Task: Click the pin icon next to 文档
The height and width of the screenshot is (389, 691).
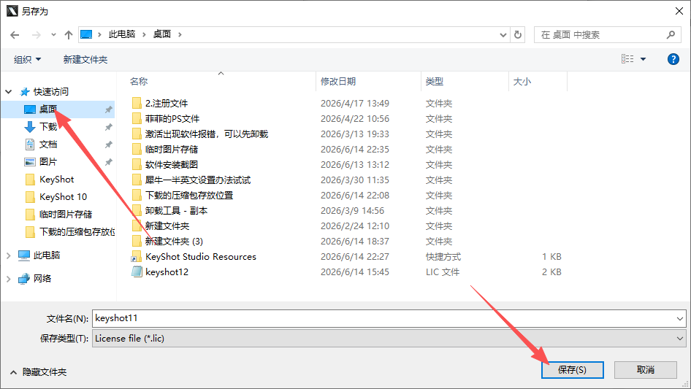Action: (108, 145)
